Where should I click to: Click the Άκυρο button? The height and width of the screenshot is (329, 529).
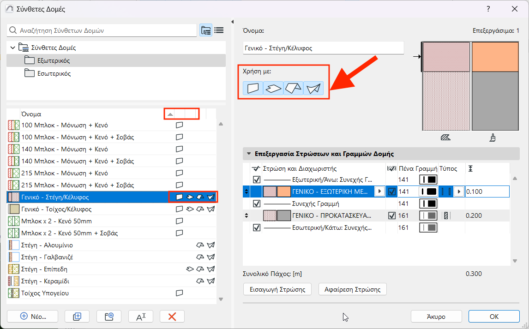click(436, 317)
